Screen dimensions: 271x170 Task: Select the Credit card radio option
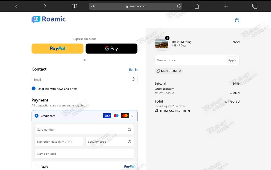(37, 116)
